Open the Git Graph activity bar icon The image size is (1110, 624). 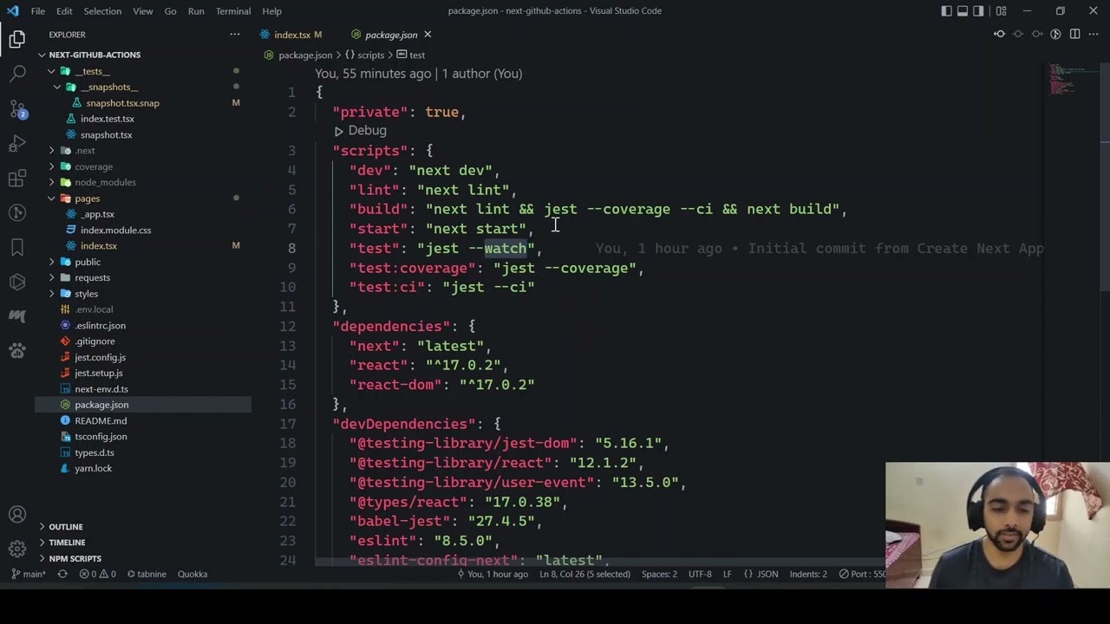pos(17,212)
